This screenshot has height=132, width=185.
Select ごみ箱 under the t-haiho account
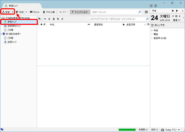tap(10, 30)
